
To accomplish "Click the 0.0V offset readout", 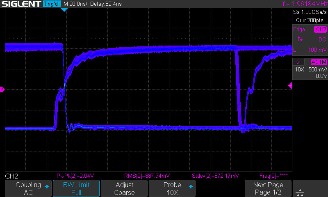I will click(321, 76).
